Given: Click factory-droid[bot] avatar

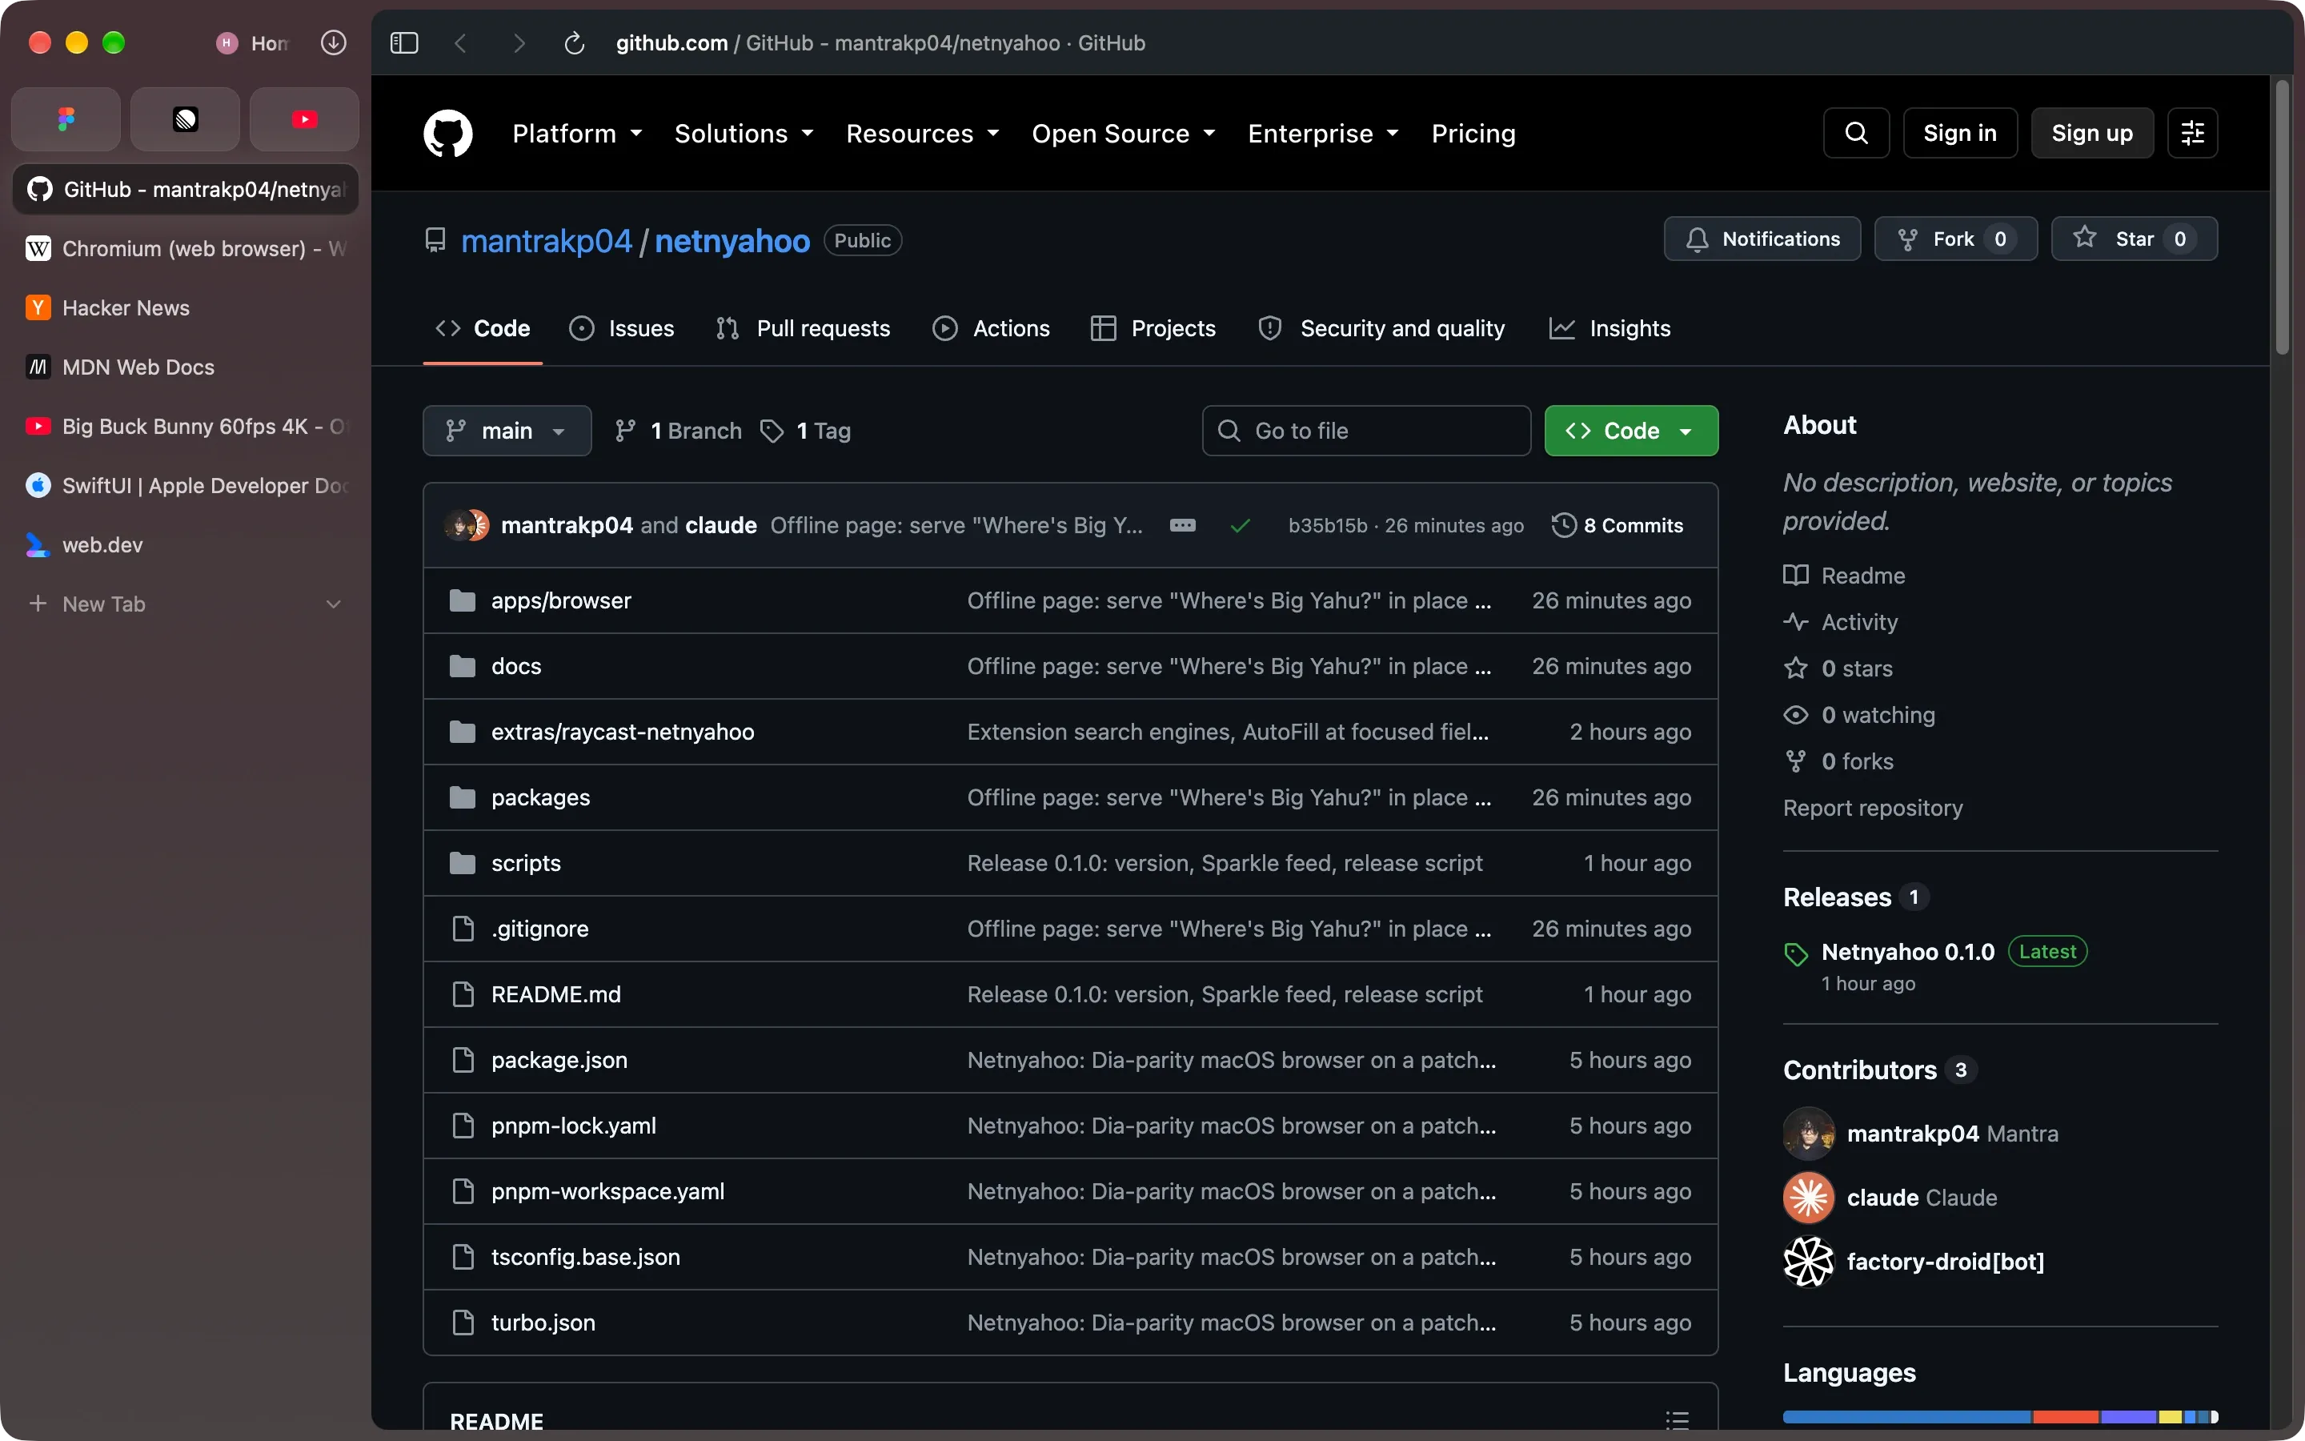Looking at the screenshot, I should 1809,1262.
